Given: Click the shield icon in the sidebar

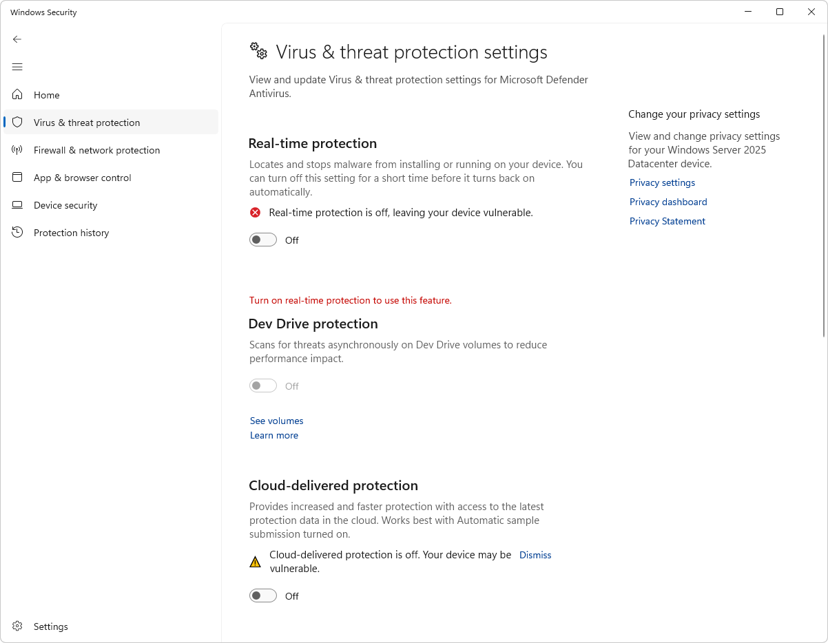Looking at the screenshot, I should [18, 123].
